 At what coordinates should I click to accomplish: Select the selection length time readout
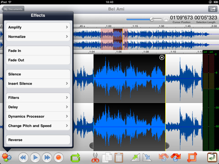(206, 18)
